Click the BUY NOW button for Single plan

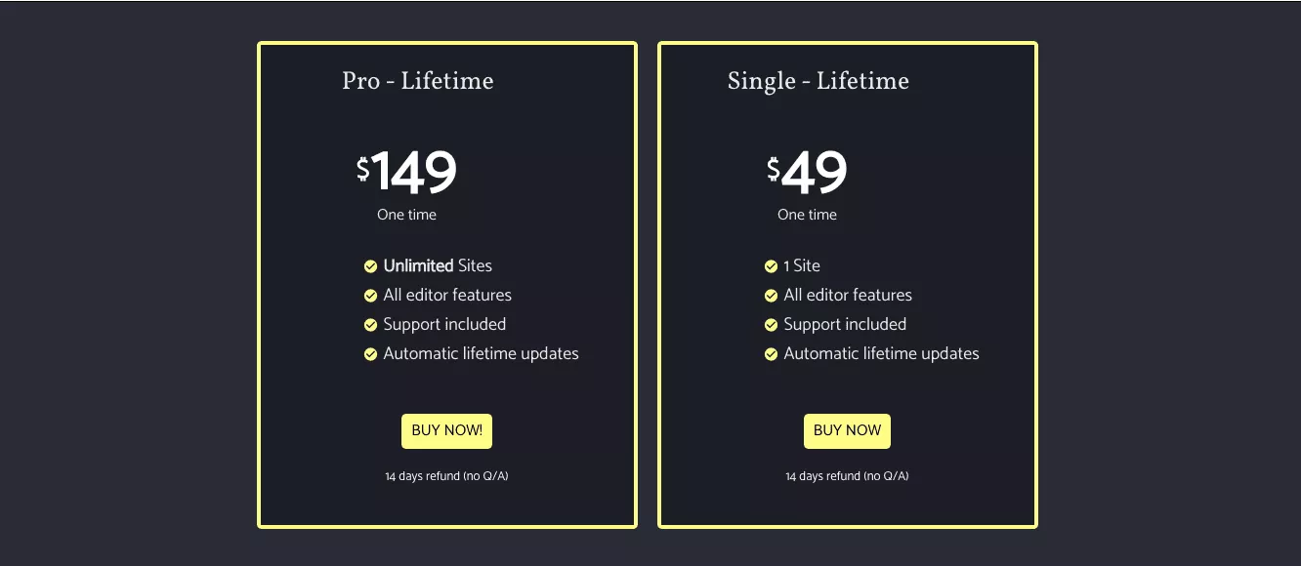pyautogui.click(x=847, y=431)
